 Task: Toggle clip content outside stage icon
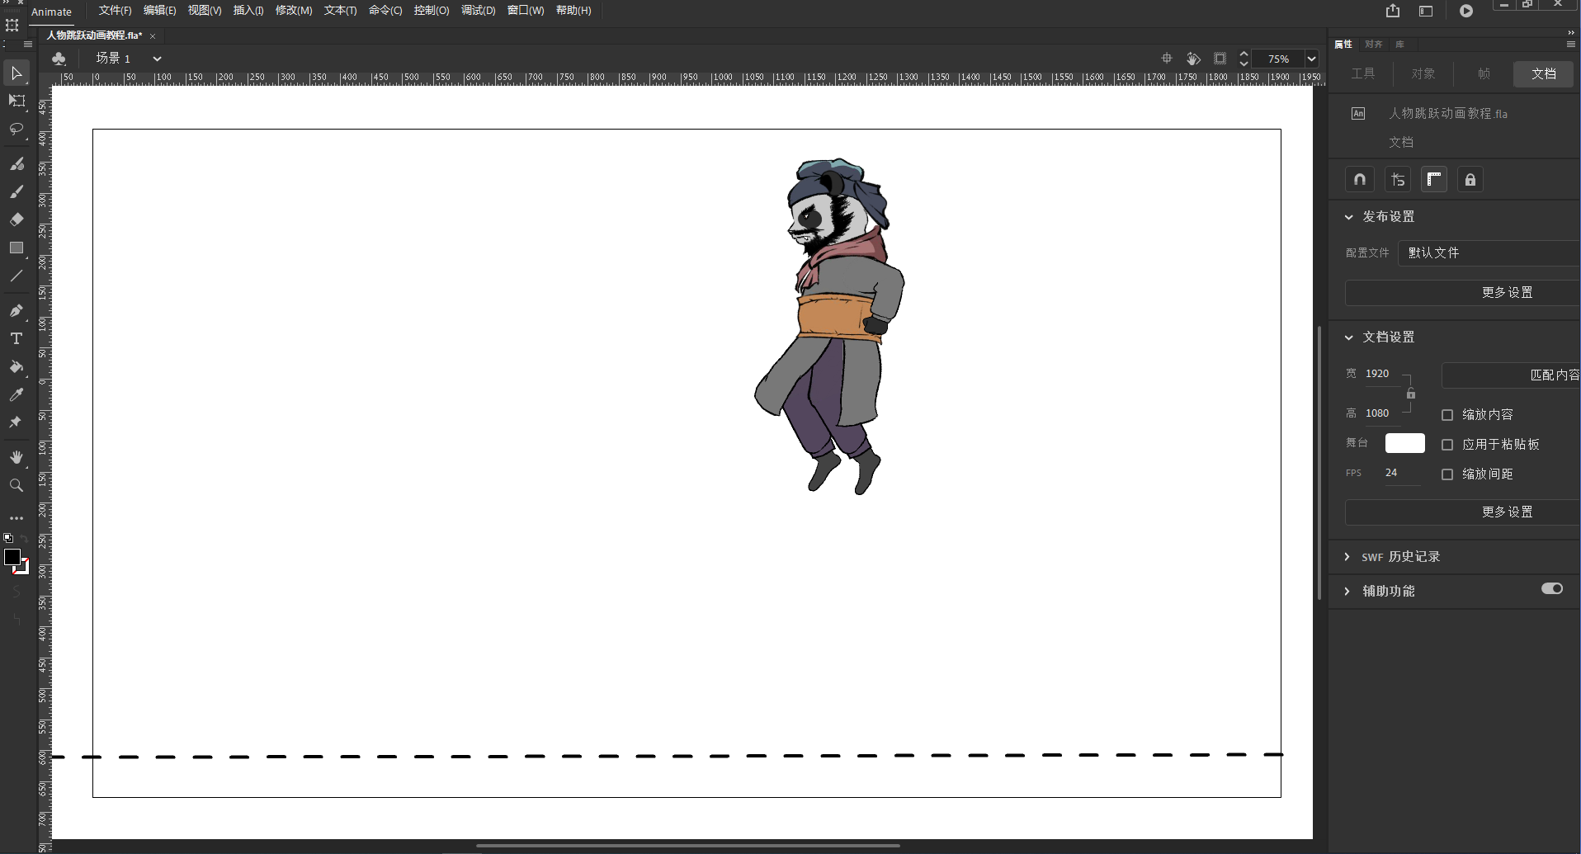1220,59
